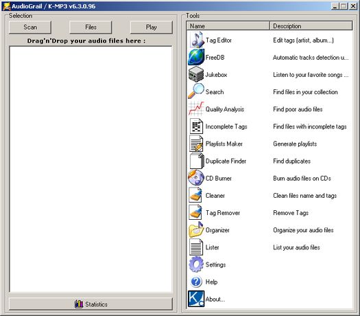360x316 pixels.
Task: Click 'Listen to your favorite songs' description
Action: click(x=311, y=75)
